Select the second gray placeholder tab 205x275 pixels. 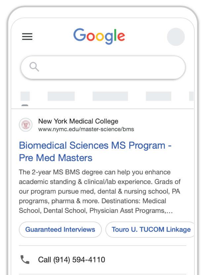tap(61, 96)
